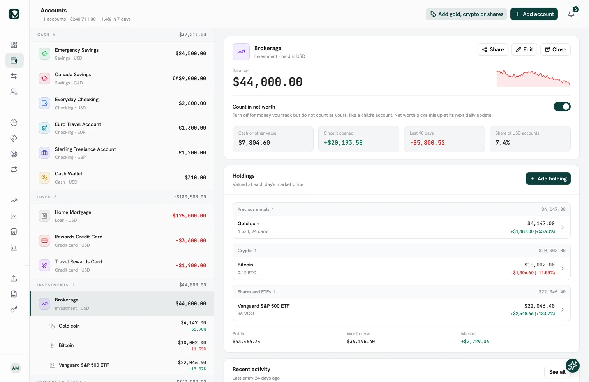Viewport: 589px width, 382px height.
Task: Expand the Bitcoin holding chevron
Action: [x=563, y=268]
